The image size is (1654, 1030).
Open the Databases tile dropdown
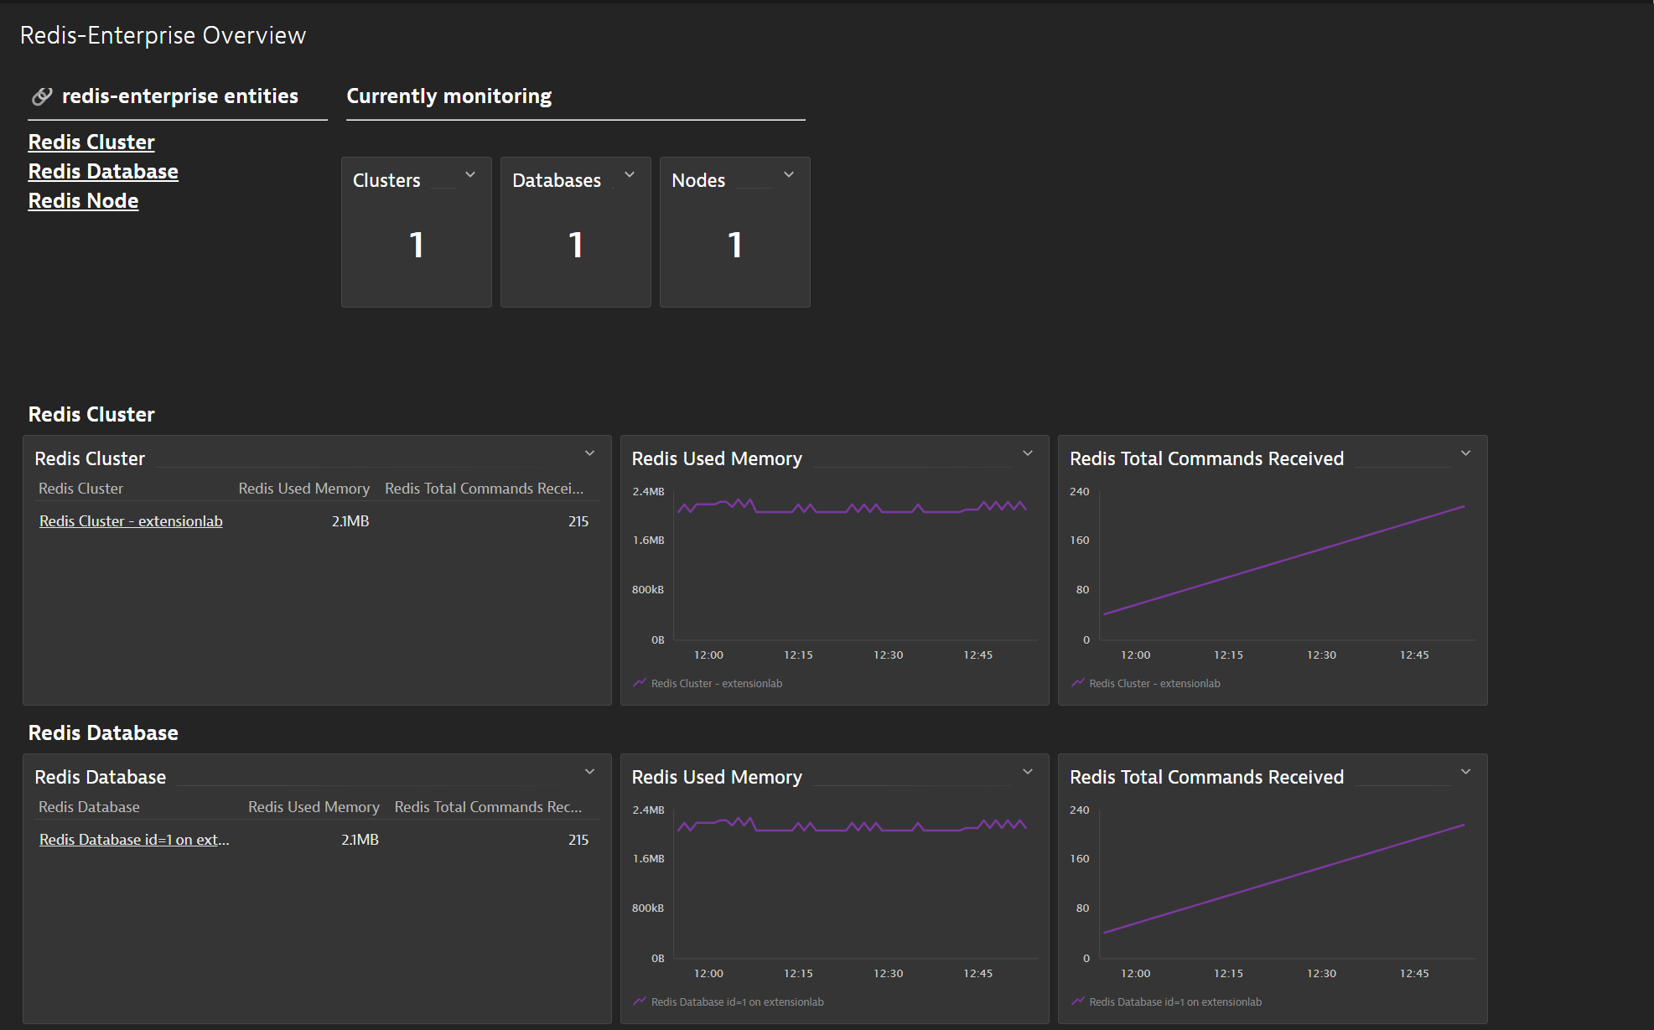click(x=630, y=174)
